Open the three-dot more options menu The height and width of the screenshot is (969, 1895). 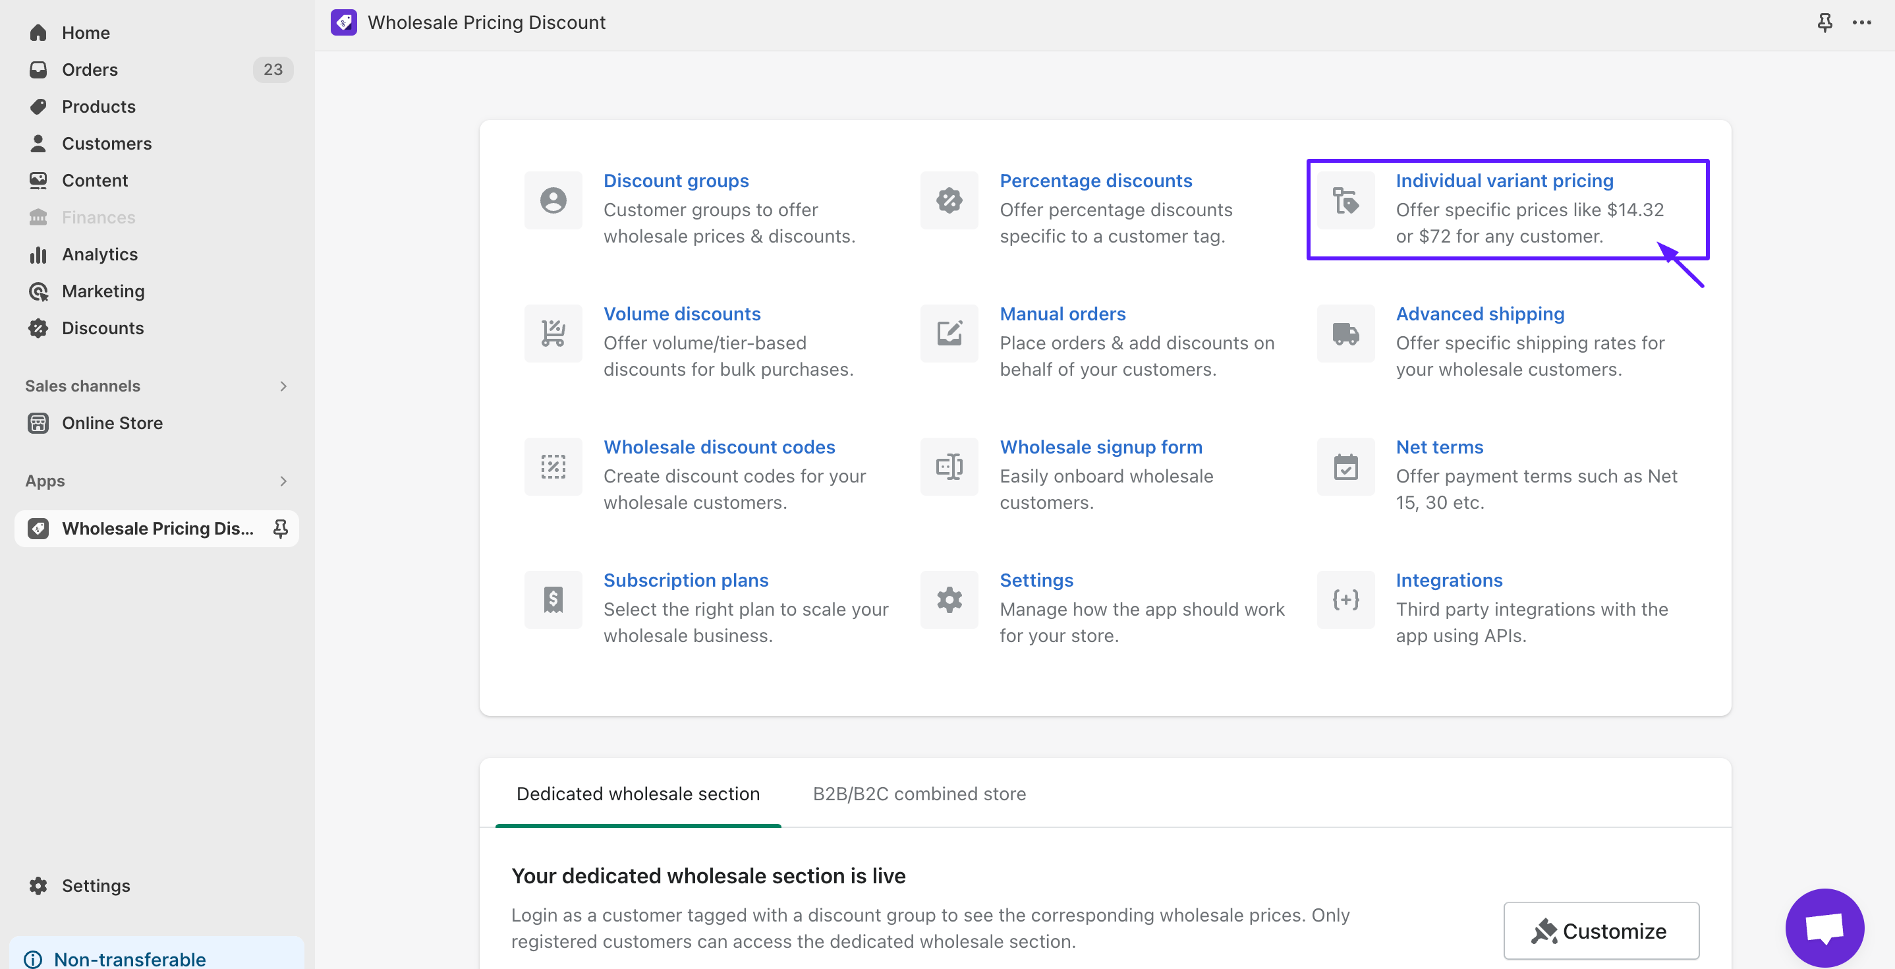[1861, 22]
